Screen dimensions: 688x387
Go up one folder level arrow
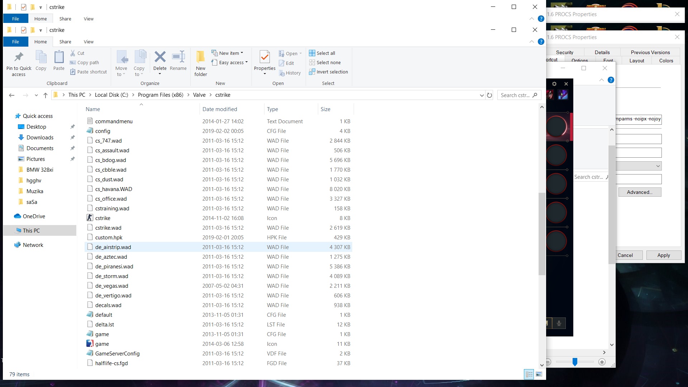click(x=45, y=95)
